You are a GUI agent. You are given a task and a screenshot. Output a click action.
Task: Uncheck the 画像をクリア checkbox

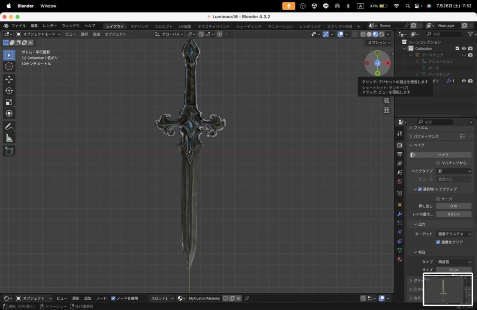pos(437,242)
